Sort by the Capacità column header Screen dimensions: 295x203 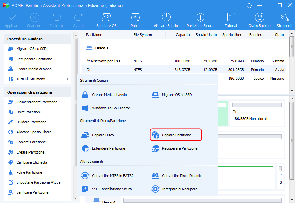(183, 35)
